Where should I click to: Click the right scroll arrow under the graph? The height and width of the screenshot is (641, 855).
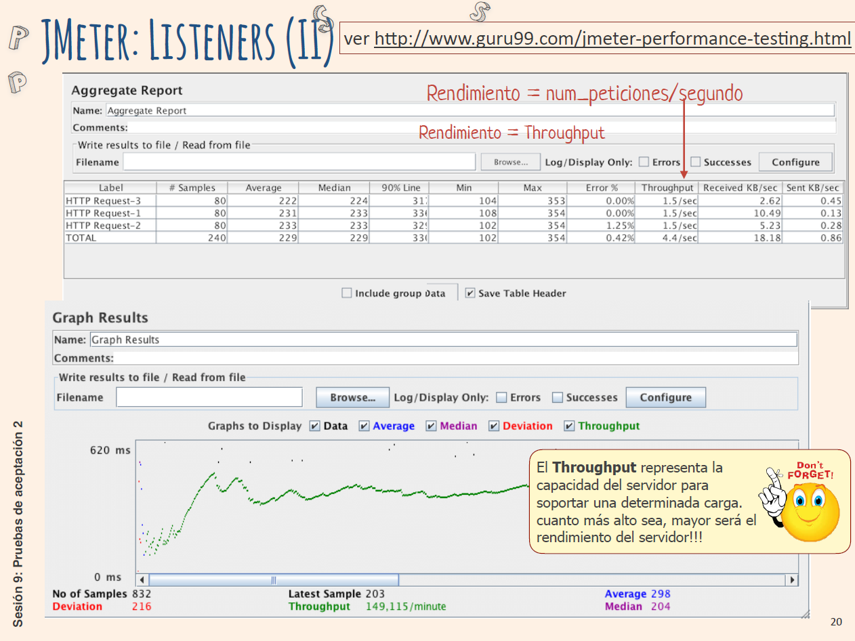click(791, 580)
